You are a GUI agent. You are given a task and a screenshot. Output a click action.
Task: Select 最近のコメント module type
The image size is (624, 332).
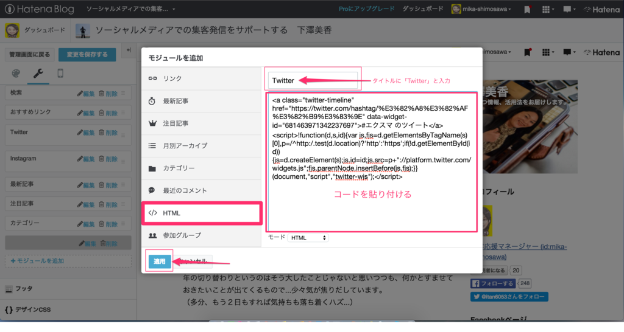click(201, 190)
